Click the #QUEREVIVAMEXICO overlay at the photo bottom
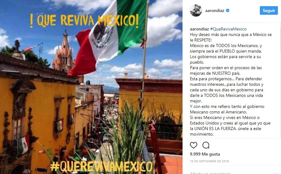 pos(101,166)
